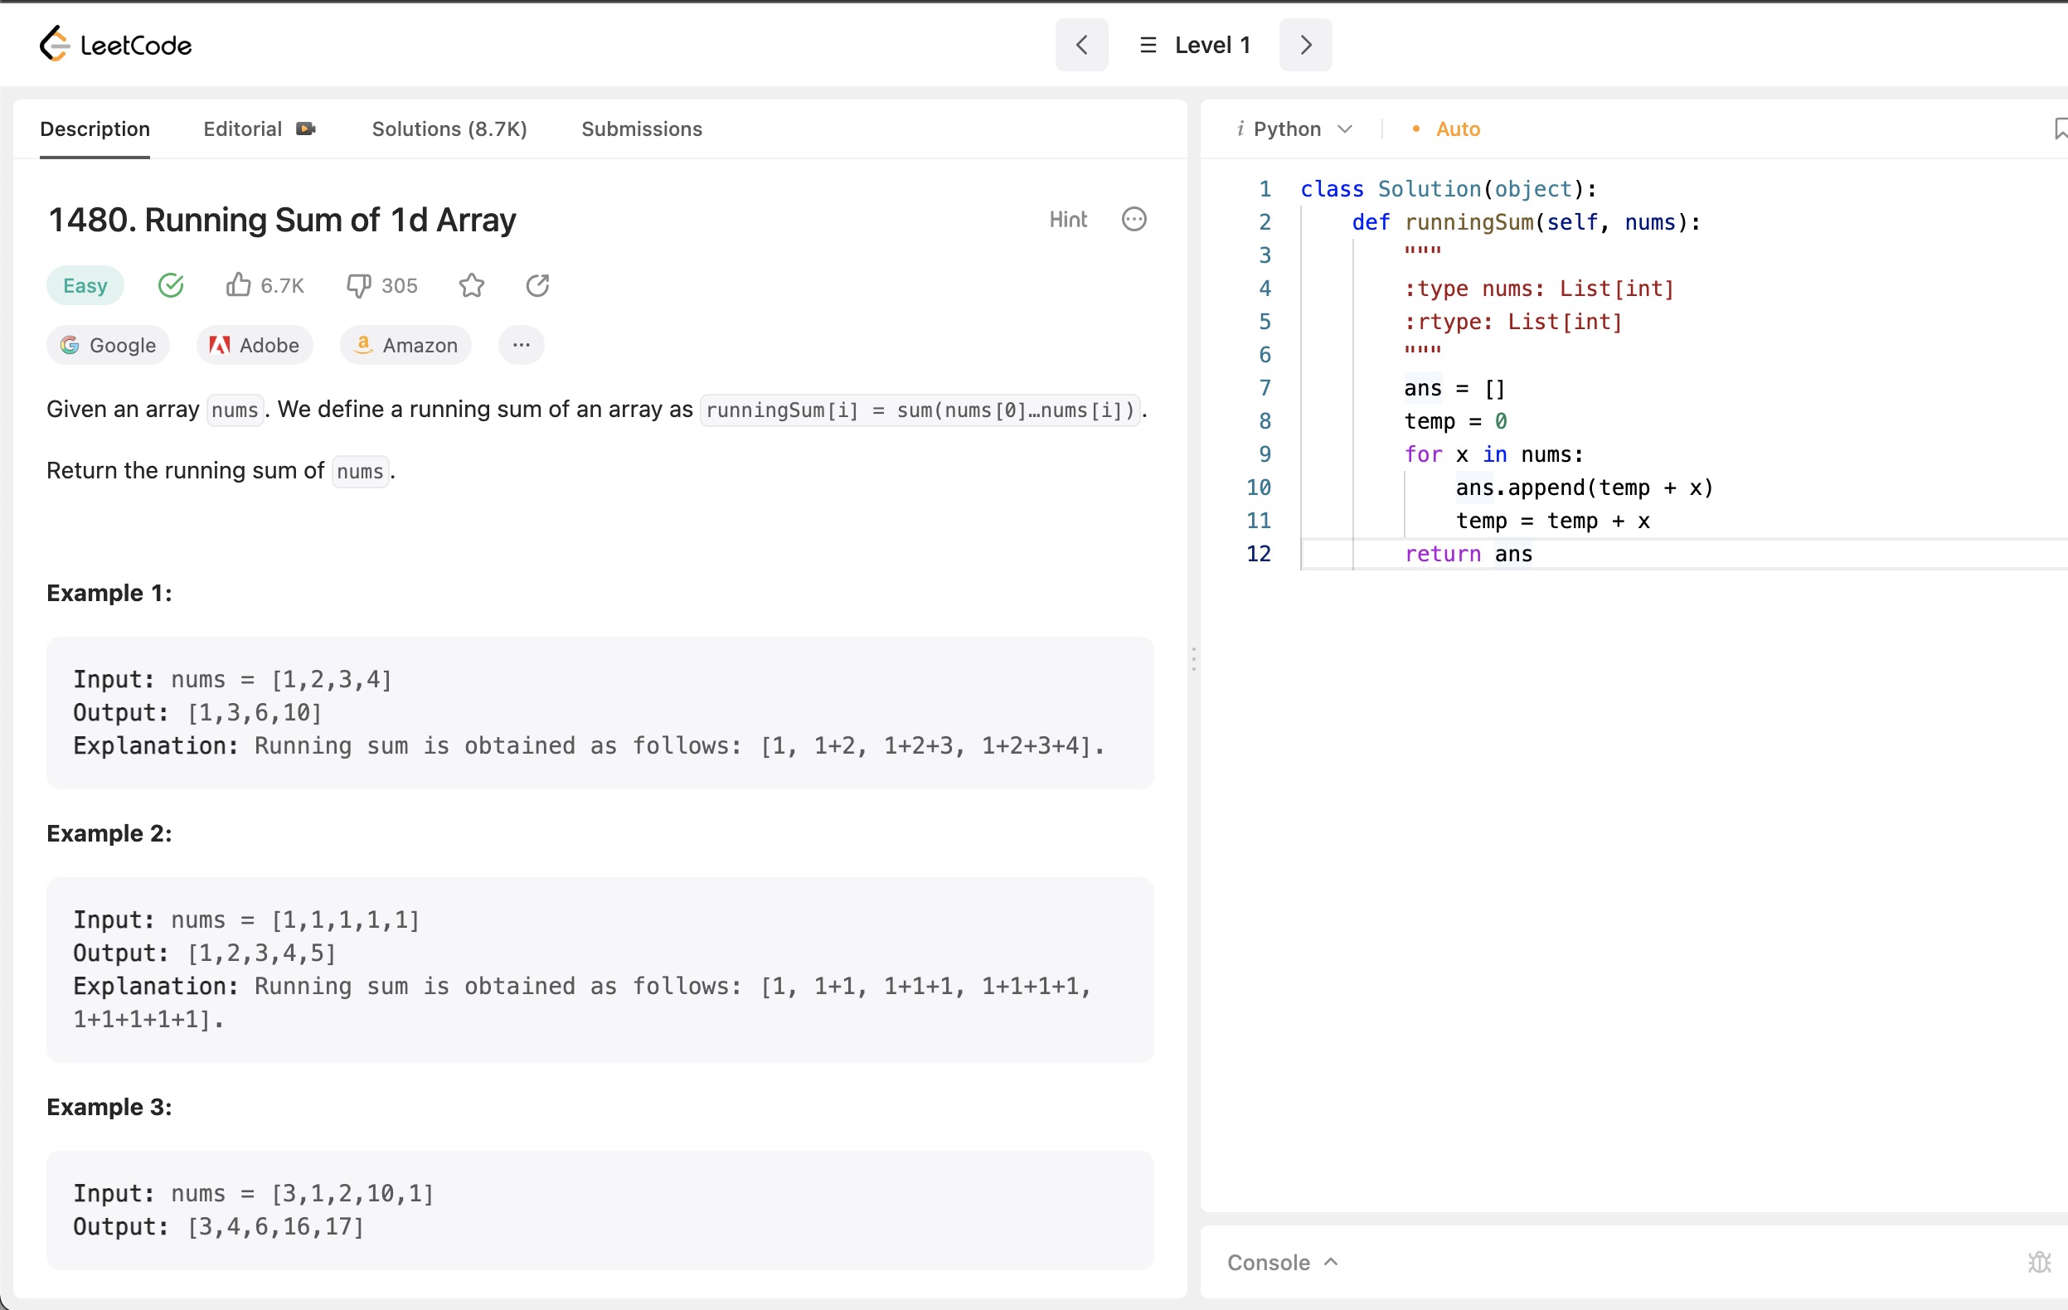
Task: Open the Solutions (8.7K) tab
Action: (449, 129)
